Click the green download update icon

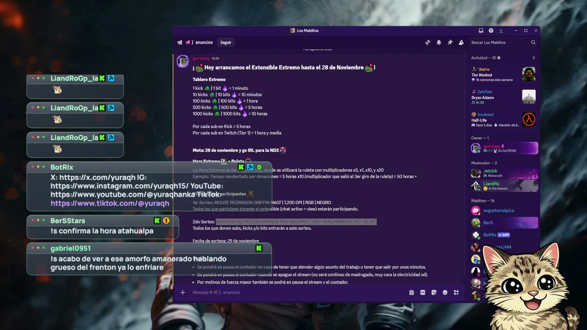coord(501,31)
